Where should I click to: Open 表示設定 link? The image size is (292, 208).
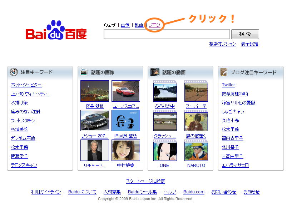pos(249,44)
